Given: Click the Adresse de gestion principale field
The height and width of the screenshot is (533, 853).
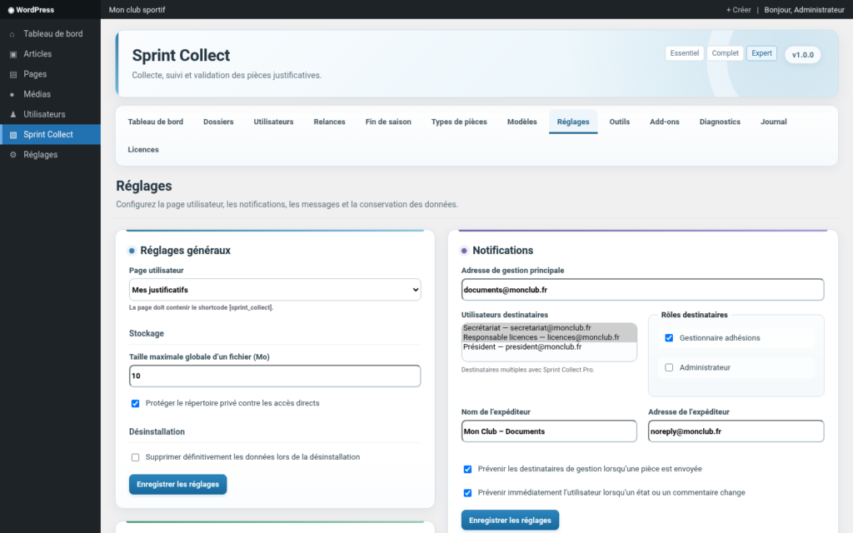Looking at the screenshot, I should click(642, 290).
